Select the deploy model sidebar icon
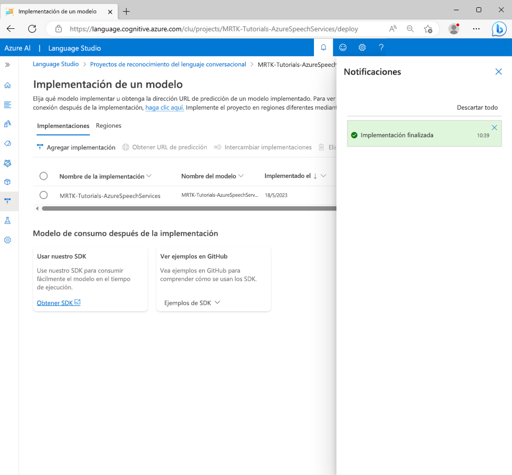Screen dimensions: 512x475 tap(7, 201)
